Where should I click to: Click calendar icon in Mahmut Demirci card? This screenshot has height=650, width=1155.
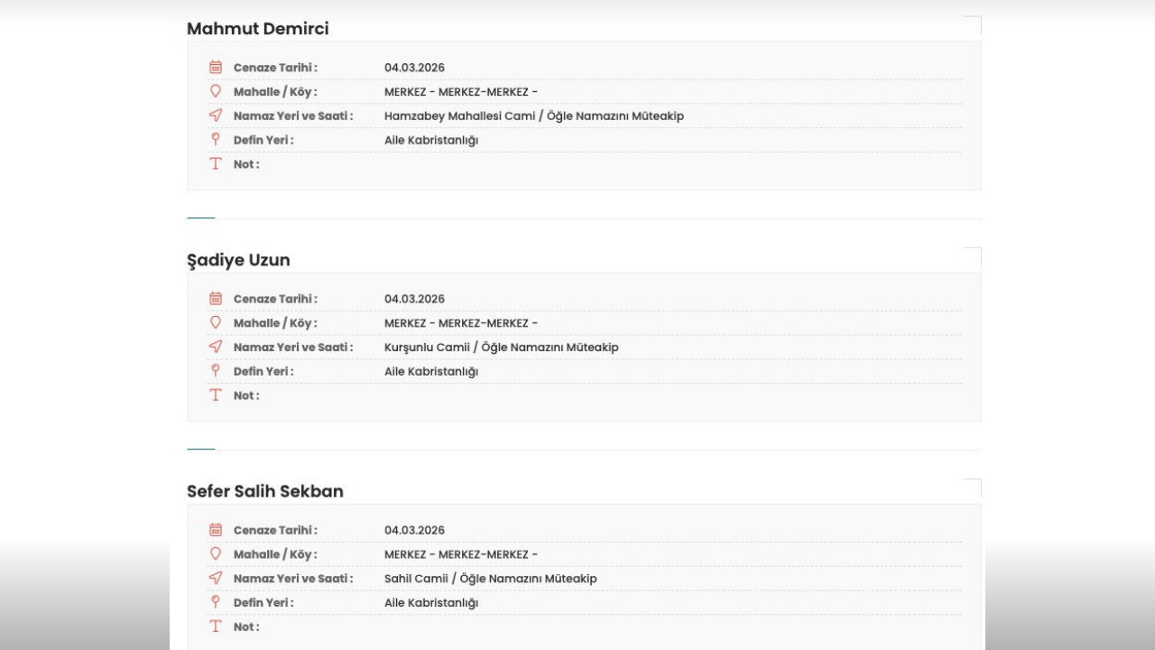coord(216,68)
